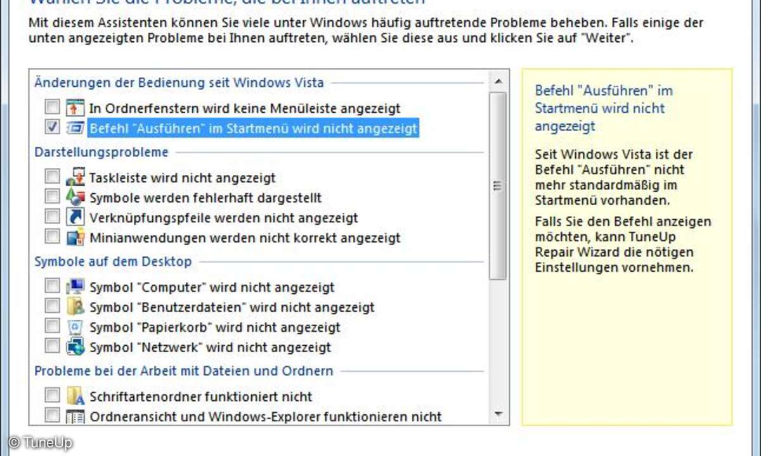Click the scroll up arrow of the list
Viewport: 761px width, 456px height.
click(x=498, y=80)
